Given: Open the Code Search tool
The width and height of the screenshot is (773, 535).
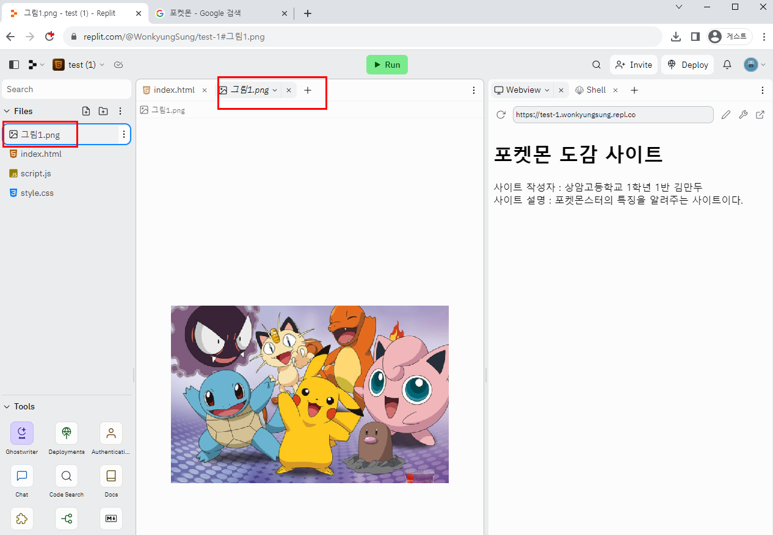Looking at the screenshot, I should click(67, 481).
